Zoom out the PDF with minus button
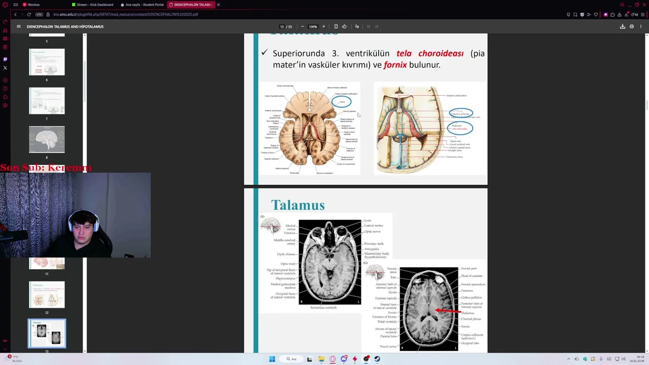Viewport: 649px width, 365px height. (x=302, y=26)
